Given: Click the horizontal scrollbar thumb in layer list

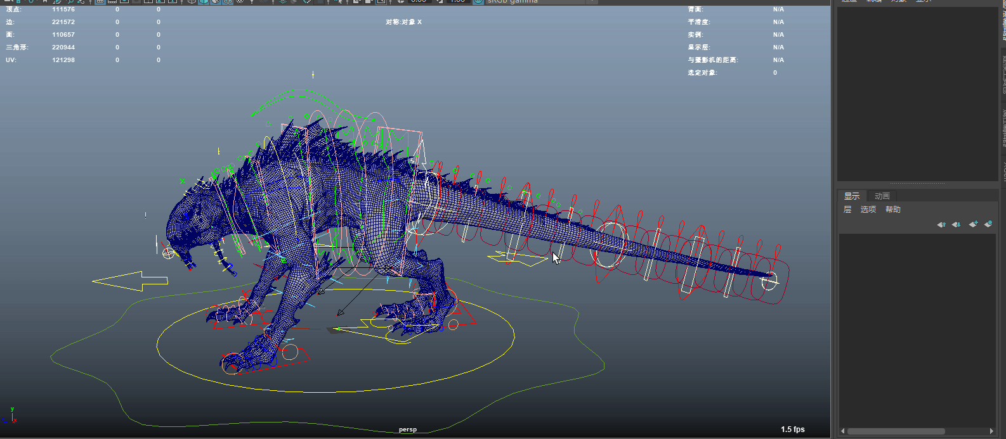Looking at the screenshot, I should coord(896,431).
